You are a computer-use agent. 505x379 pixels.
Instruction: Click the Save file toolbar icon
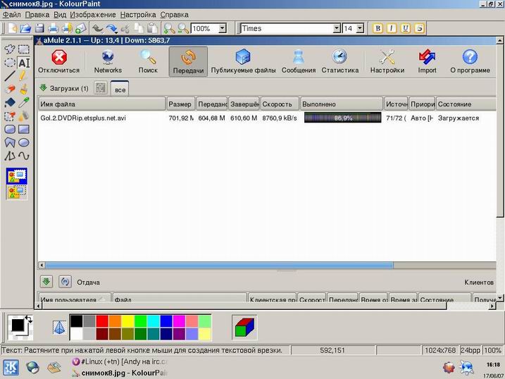[x=39, y=28]
